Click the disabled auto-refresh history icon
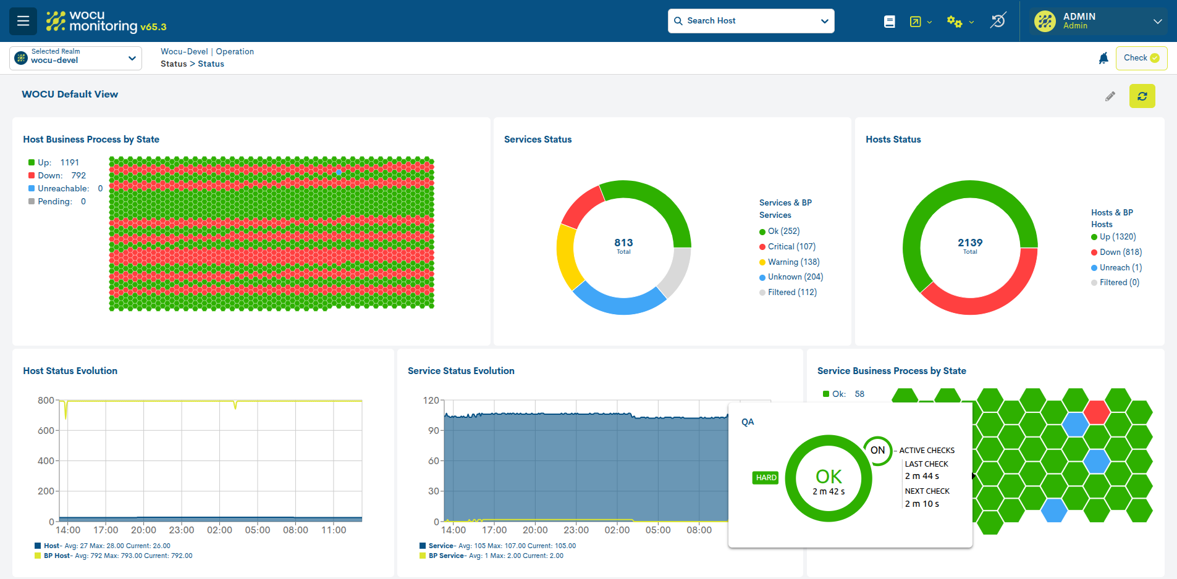Viewport: 1177px width, 579px height. (x=998, y=21)
